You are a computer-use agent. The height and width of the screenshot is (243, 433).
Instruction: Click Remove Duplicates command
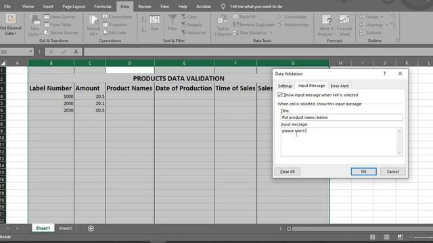[x=254, y=25]
